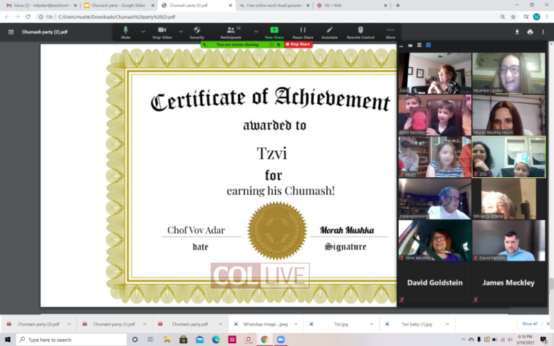Open Remote Control options

360,32
